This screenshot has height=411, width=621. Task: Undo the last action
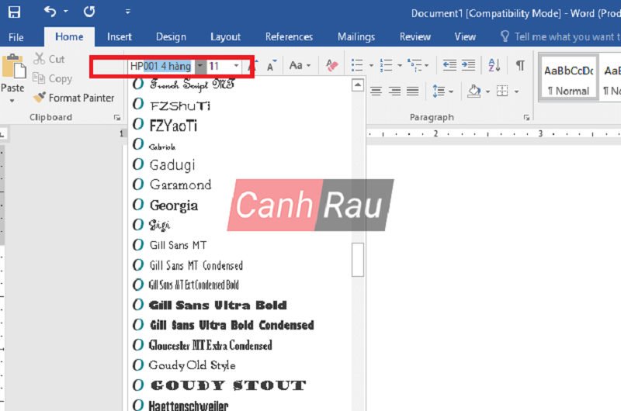pos(50,12)
